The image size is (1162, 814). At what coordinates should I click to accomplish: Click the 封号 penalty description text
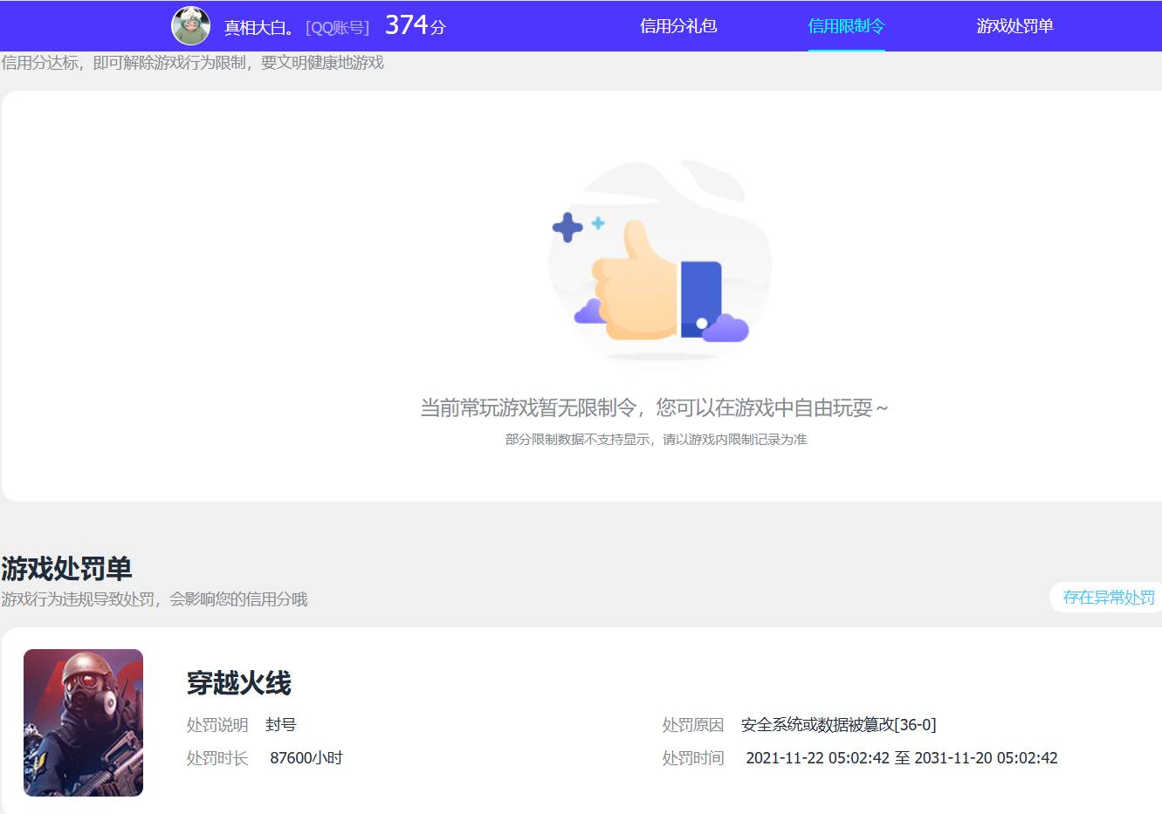(x=284, y=724)
